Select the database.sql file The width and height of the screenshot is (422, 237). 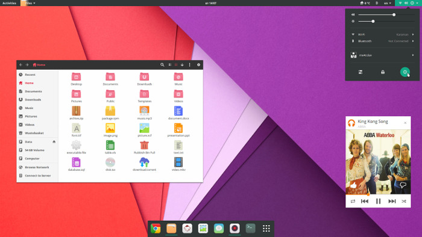coord(76,162)
